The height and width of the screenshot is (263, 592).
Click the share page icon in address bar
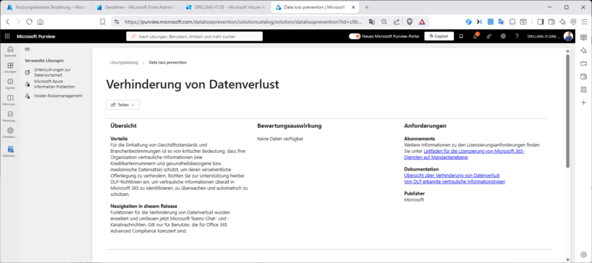coord(397,22)
